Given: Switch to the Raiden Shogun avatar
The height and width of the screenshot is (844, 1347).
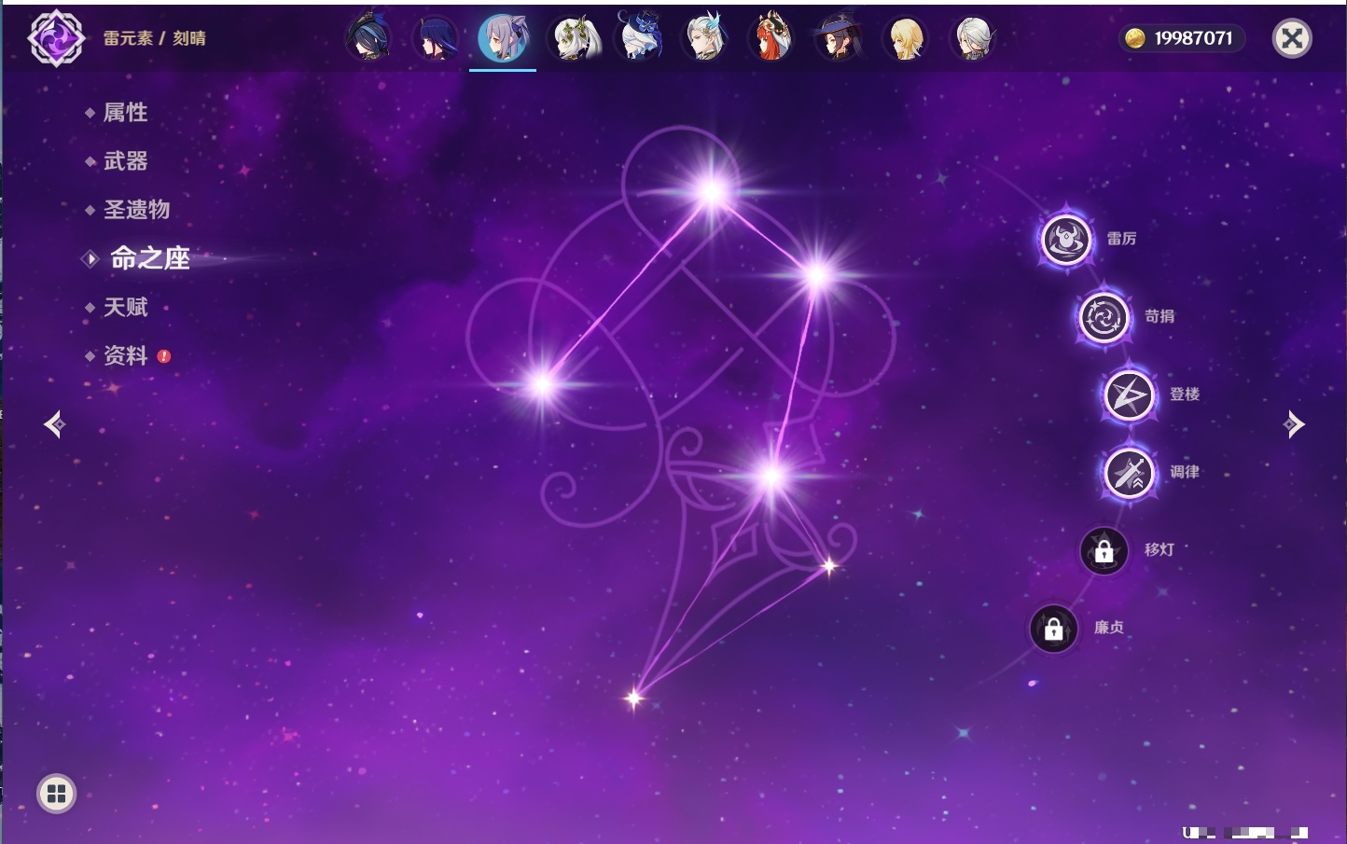Looking at the screenshot, I should tap(436, 38).
